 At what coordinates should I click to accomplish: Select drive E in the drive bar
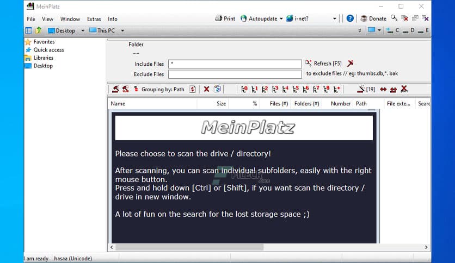[x=423, y=30]
